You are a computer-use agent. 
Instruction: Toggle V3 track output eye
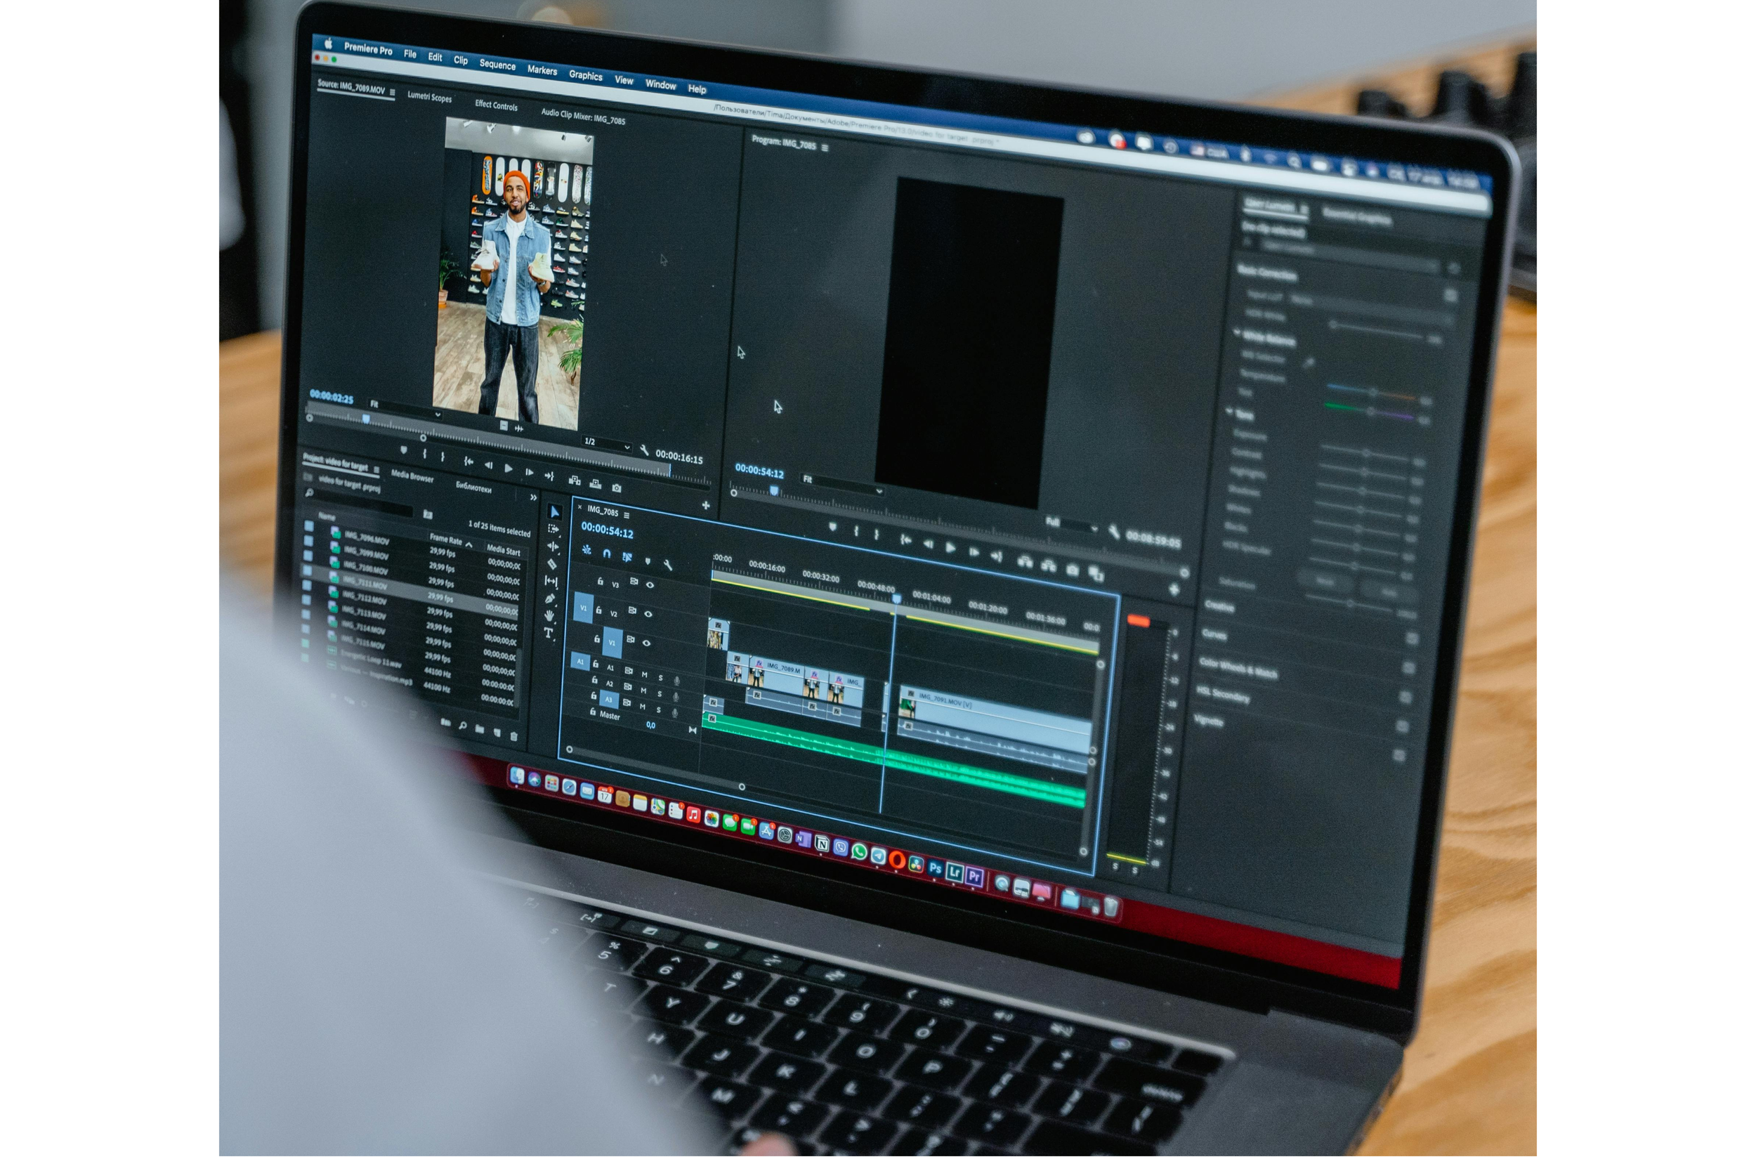(650, 584)
